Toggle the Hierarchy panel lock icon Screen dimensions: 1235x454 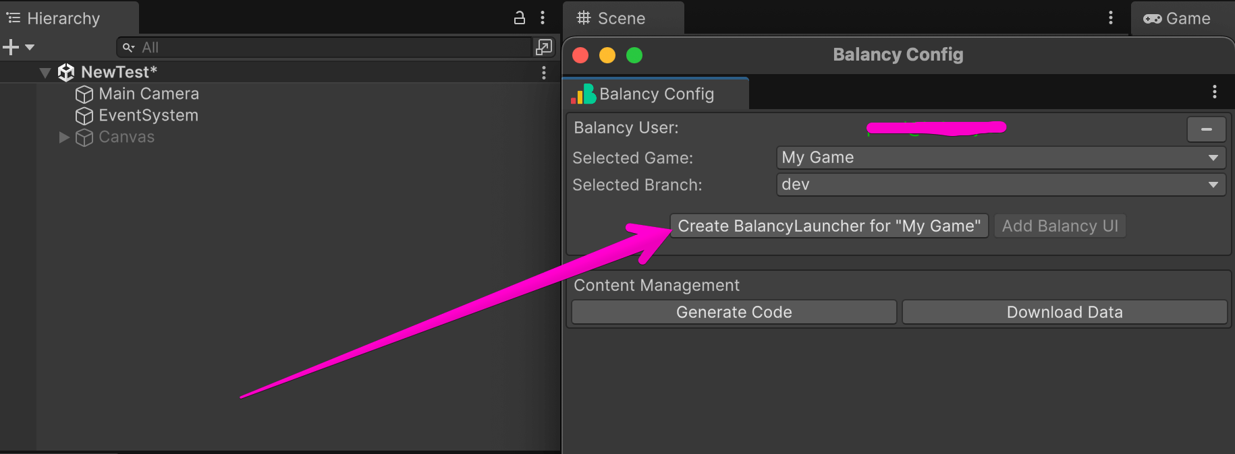coord(519,18)
